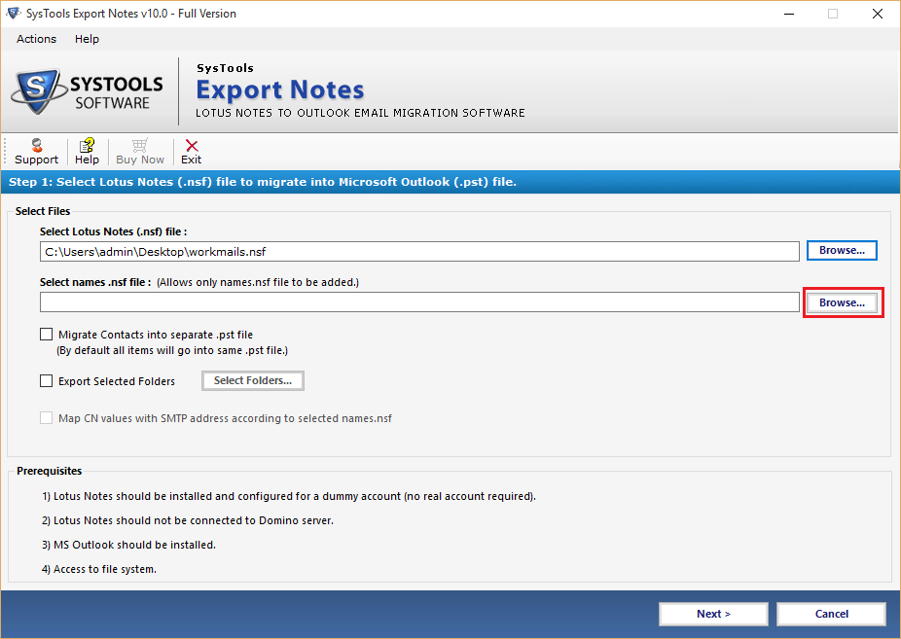901x639 pixels.
Task: Click prerequisite text about Domino server
Action: 188,520
